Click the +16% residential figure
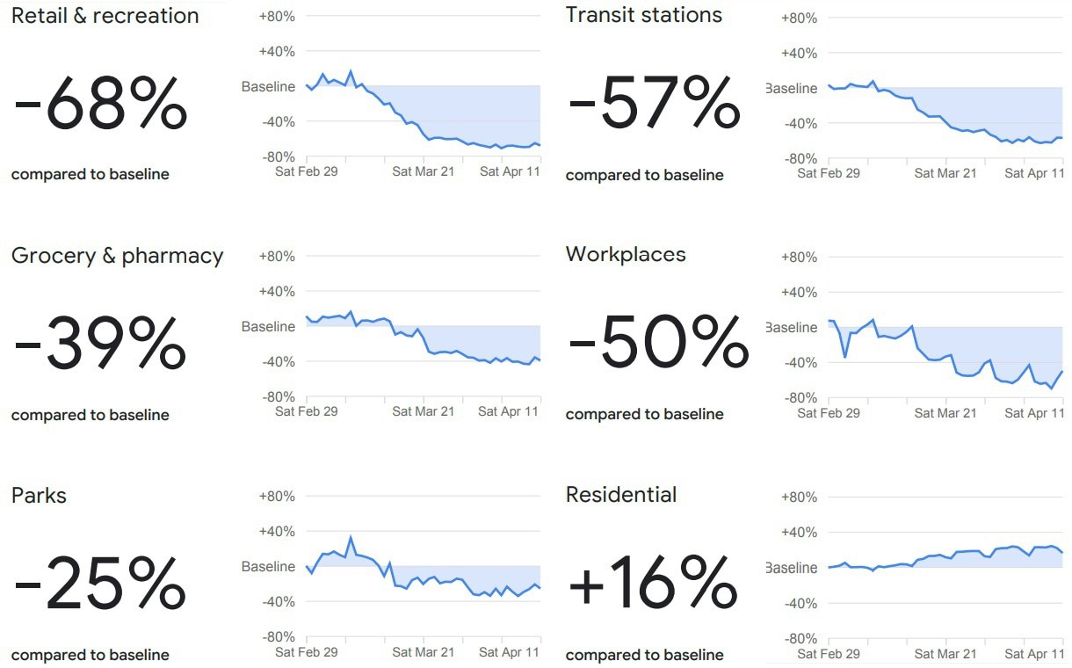This screenshot has height=668, width=1072. 653,584
